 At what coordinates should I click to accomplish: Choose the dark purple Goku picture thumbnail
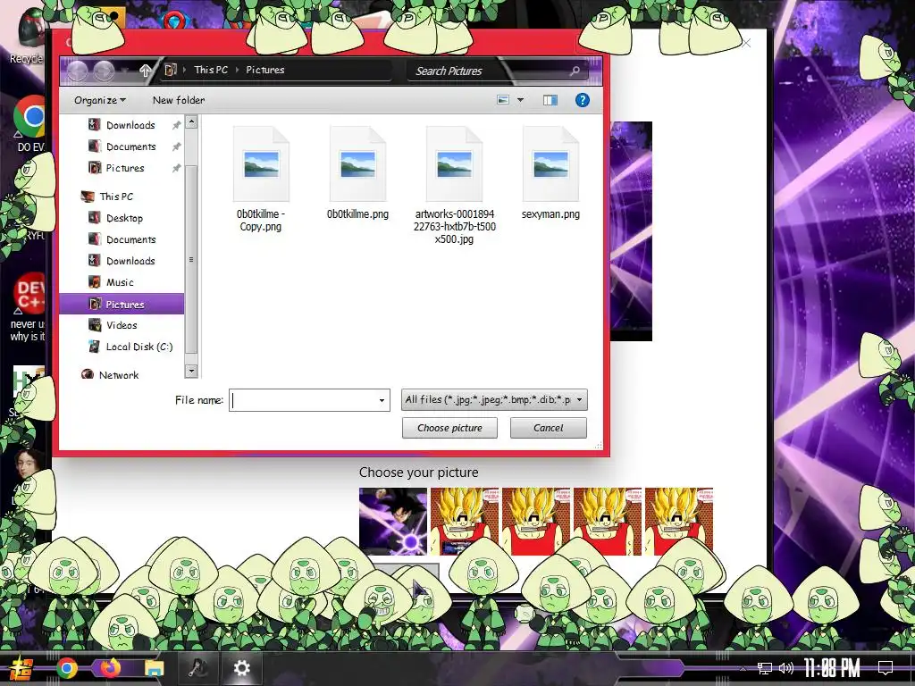pos(393,522)
